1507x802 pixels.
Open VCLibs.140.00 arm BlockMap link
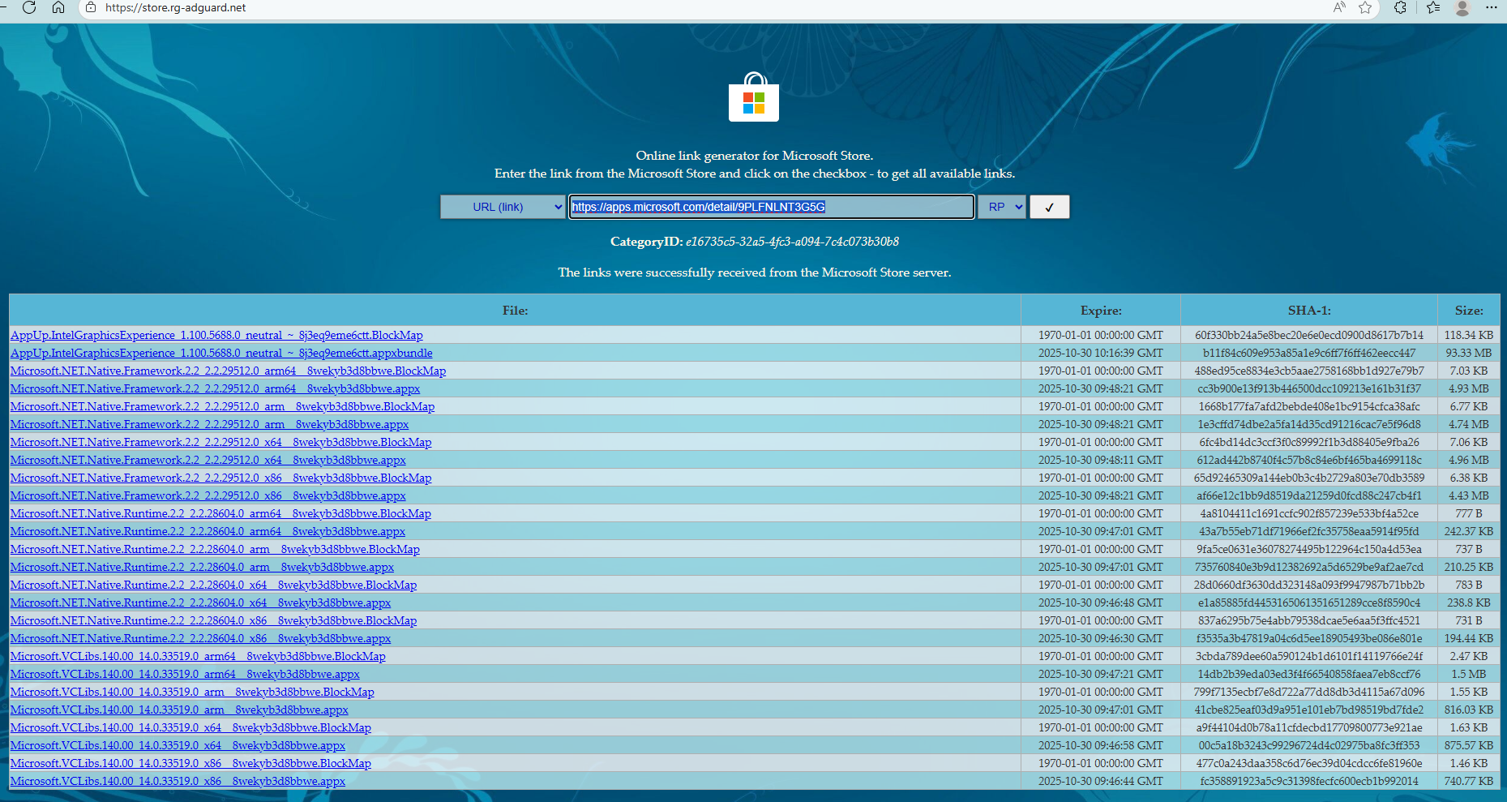click(x=192, y=692)
